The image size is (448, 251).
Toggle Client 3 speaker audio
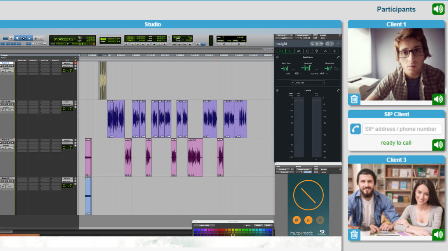coord(438,234)
